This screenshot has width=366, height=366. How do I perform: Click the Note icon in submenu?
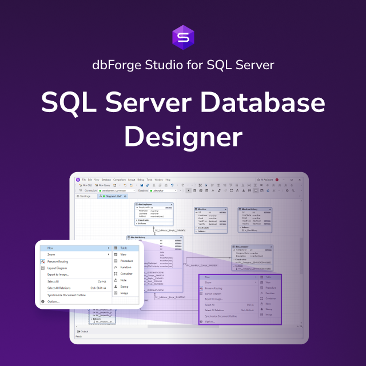(116, 280)
